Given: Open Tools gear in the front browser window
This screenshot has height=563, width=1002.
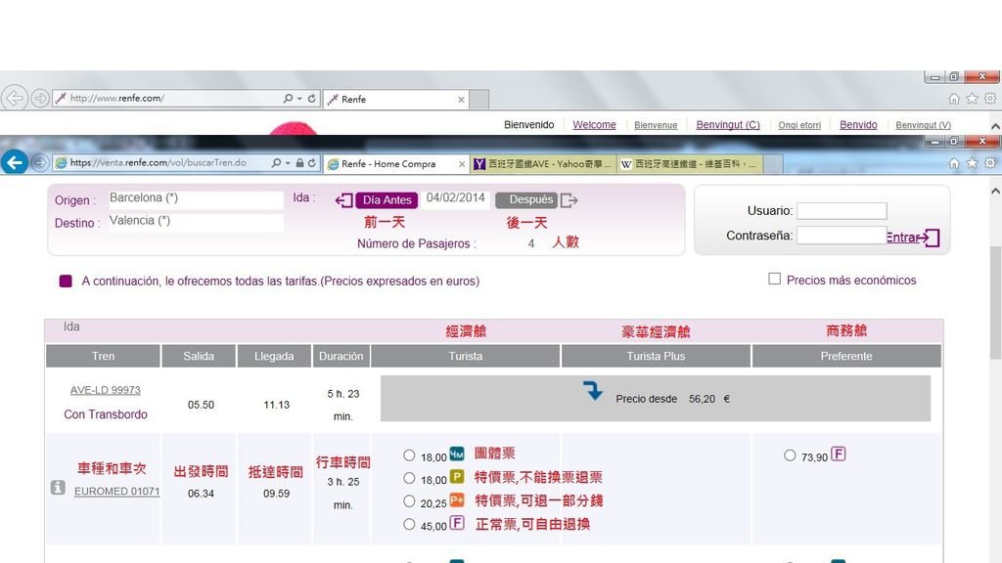Looking at the screenshot, I should [x=990, y=163].
